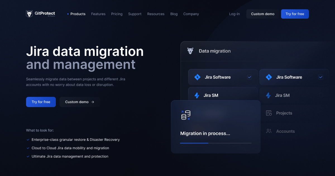Click the Accounts people icon
The width and height of the screenshot is (335, 176).
[x=269, y=131]
